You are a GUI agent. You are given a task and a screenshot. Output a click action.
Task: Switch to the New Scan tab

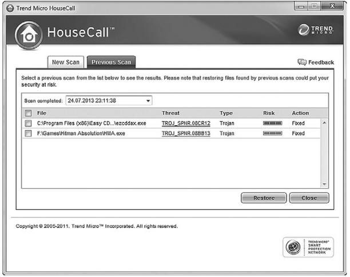[x=66, y=62]
